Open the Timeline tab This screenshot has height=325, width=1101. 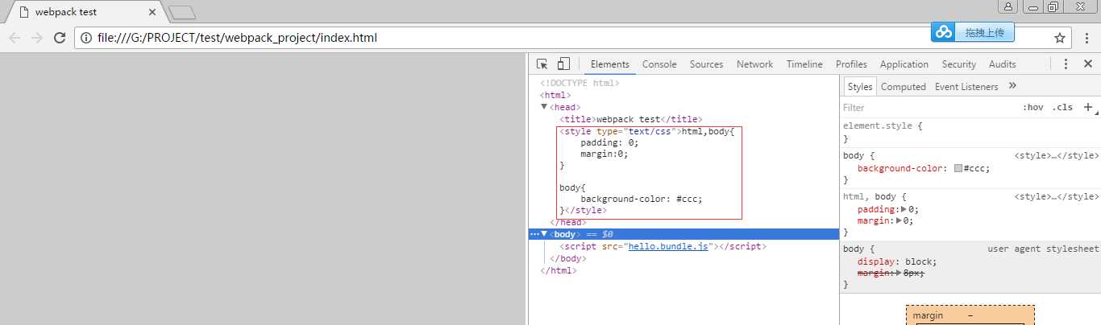pos(804,64)
